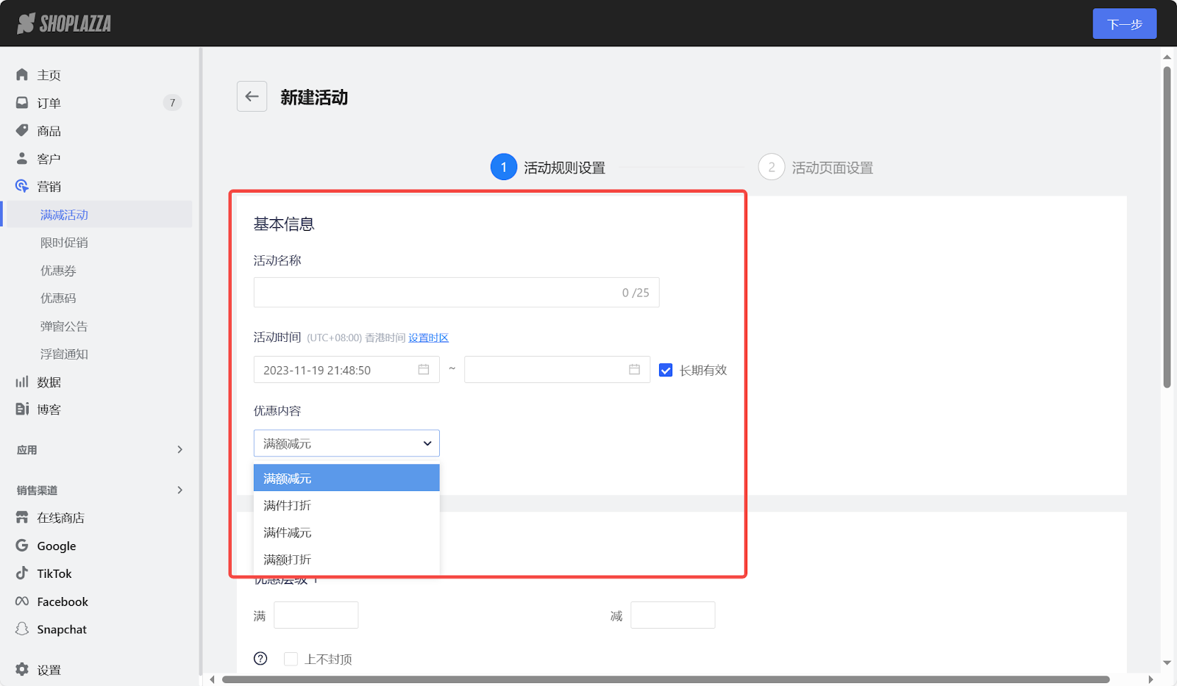Image resolution: width=1177 pixels, height=686 pixels.
Task: Open the 订单 orders section
Action: (x=49, y=102)
